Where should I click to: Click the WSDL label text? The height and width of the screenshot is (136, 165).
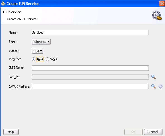[x=54, y=59]
